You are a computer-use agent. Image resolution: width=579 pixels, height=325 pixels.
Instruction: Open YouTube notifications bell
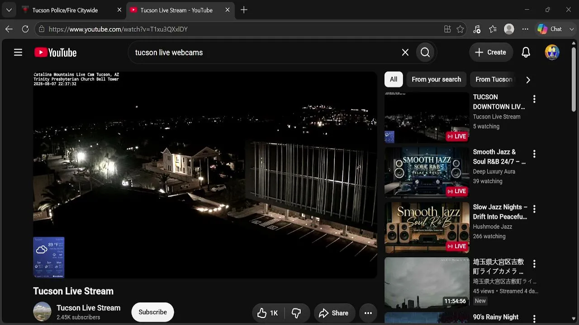pyautogui.click(x=526, y=52)
